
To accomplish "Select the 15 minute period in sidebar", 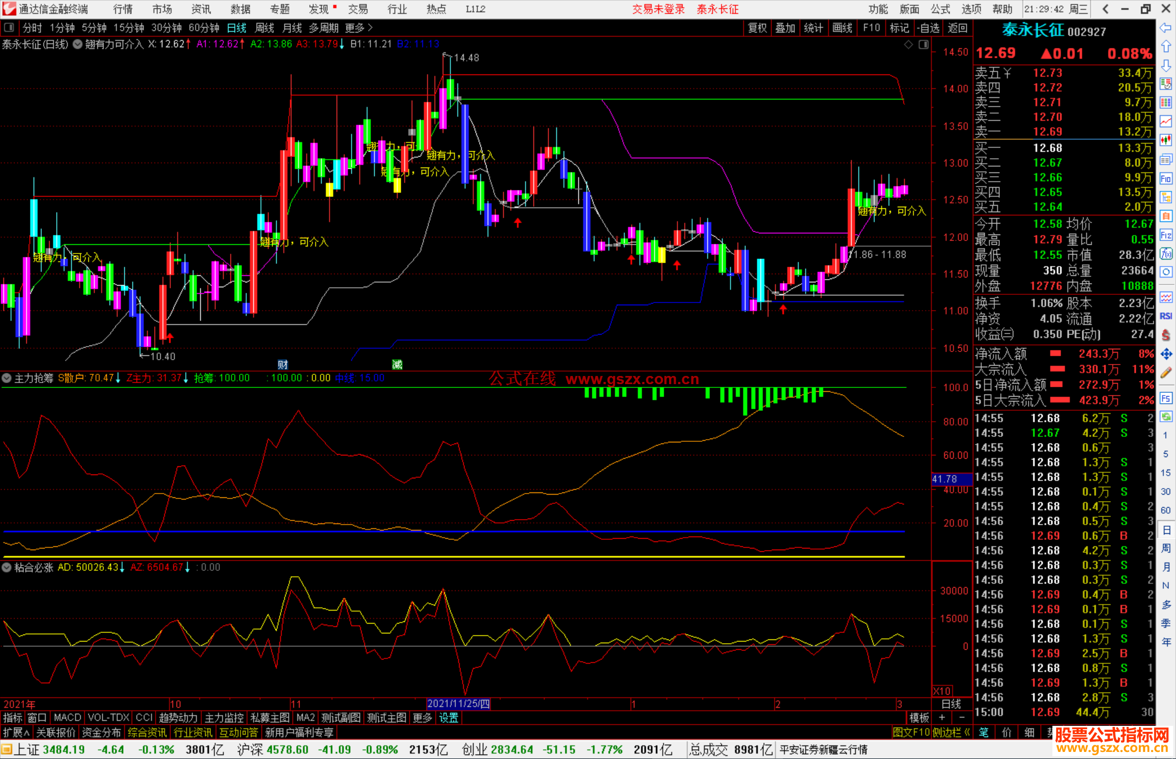I will pos(1166,473).
